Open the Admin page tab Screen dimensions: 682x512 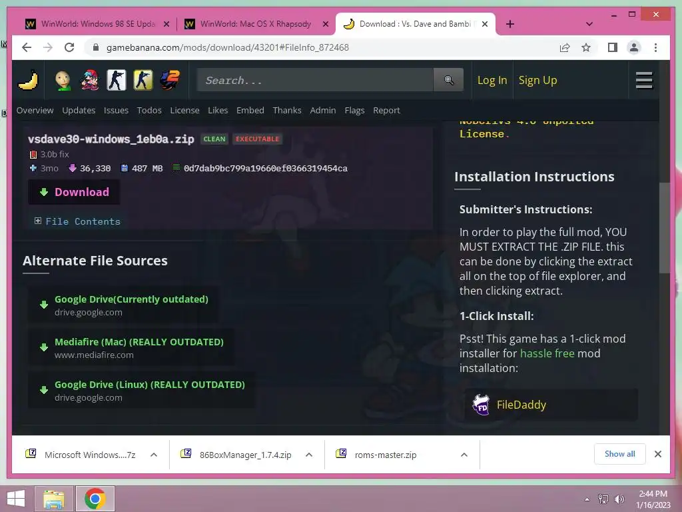click(323, 110)
